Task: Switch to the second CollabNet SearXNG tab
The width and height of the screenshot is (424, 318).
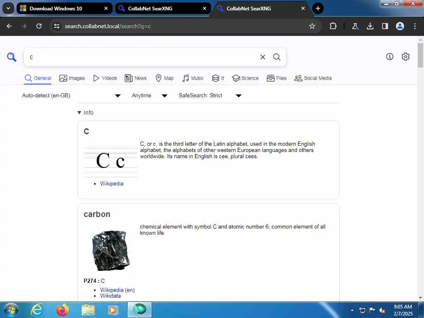Action: 262,8
